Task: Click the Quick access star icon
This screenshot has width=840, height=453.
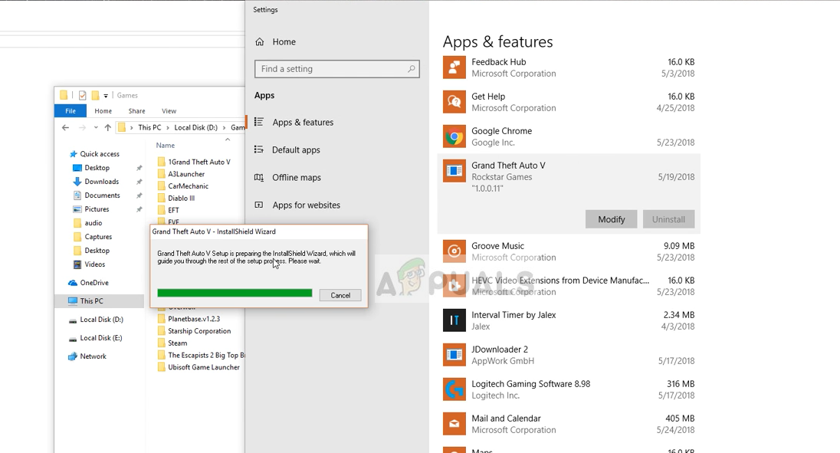Action: [74, 153]
